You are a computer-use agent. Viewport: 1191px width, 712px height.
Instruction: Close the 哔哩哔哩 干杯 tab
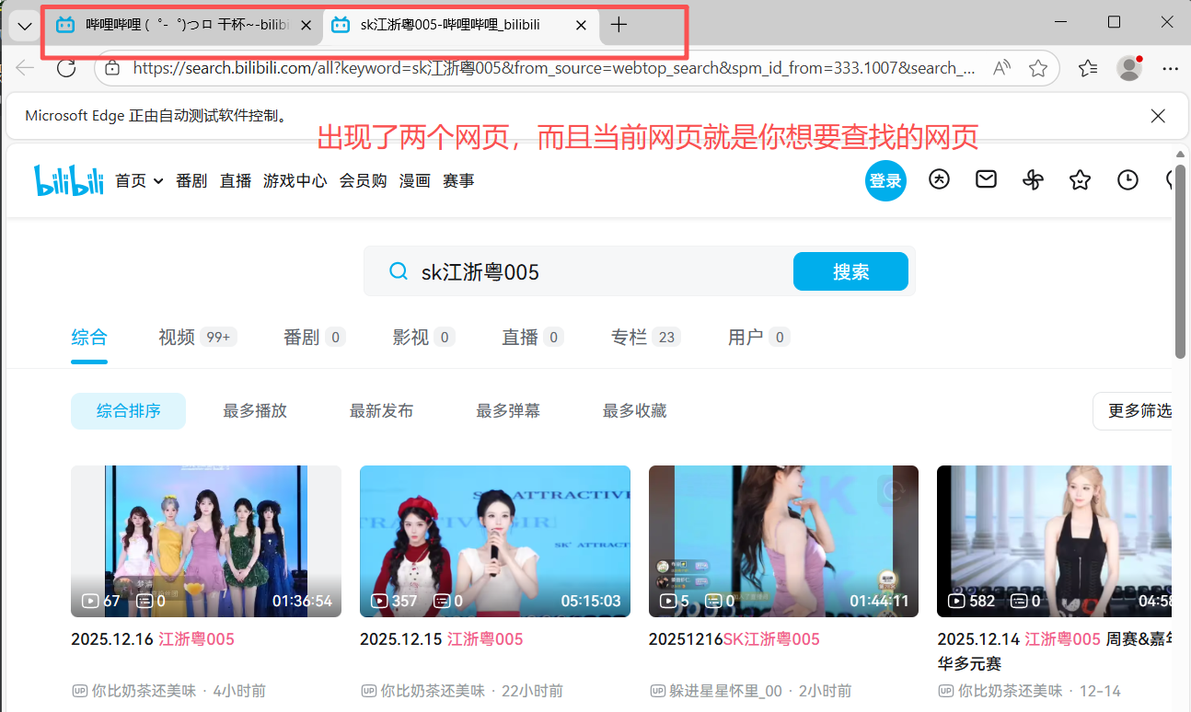point(306,26)
